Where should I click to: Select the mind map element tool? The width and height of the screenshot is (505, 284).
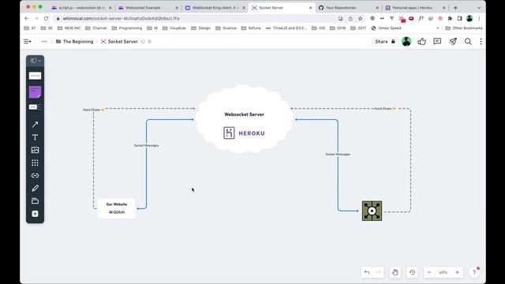click(35, 107)
